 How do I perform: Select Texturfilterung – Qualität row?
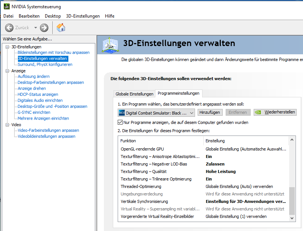[204, 171]
